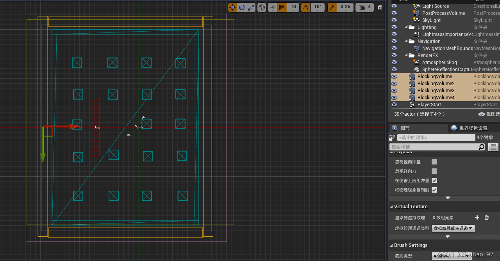Select the Rotate tool

(242, 7)
